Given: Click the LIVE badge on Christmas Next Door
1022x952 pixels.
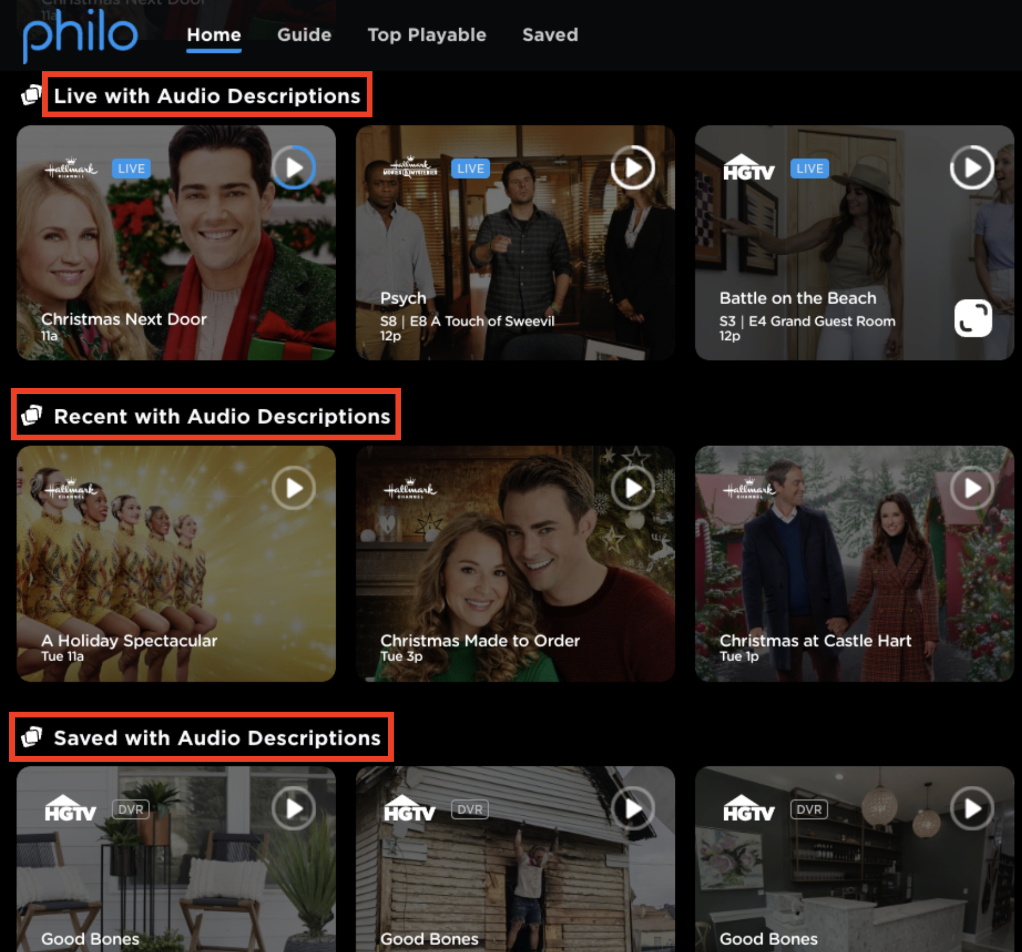Looking at the screenshot, I should point(131,168).
